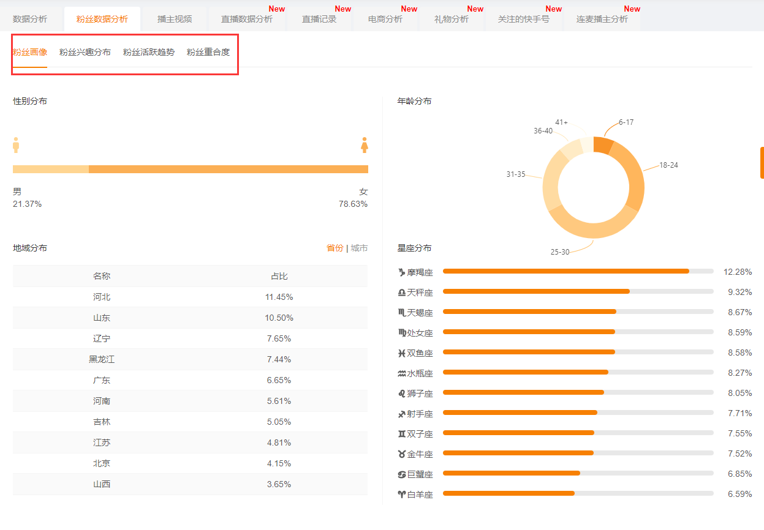This screenshot has height=530, width=764.
Task: Switch region view to 省份
Action: [x=335, y=248]
